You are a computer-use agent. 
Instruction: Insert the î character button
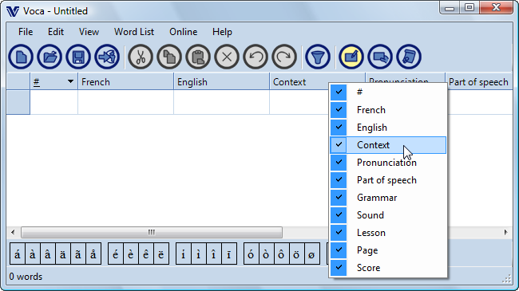214,254
